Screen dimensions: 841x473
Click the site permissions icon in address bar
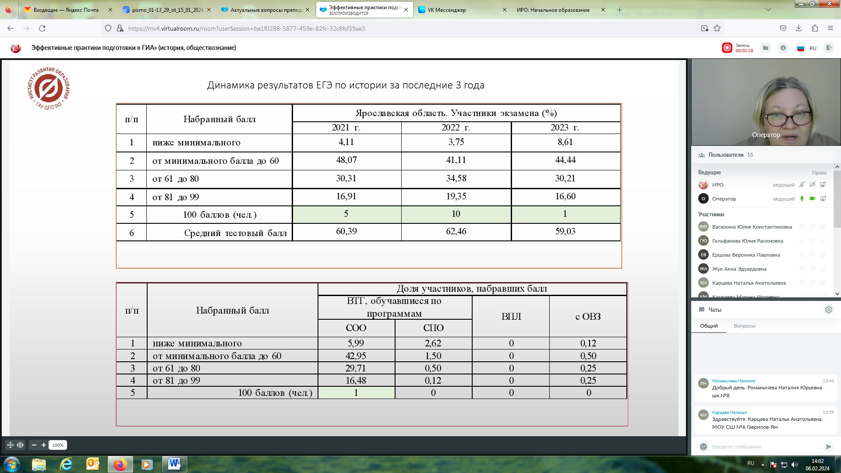(x=120, y=28)
